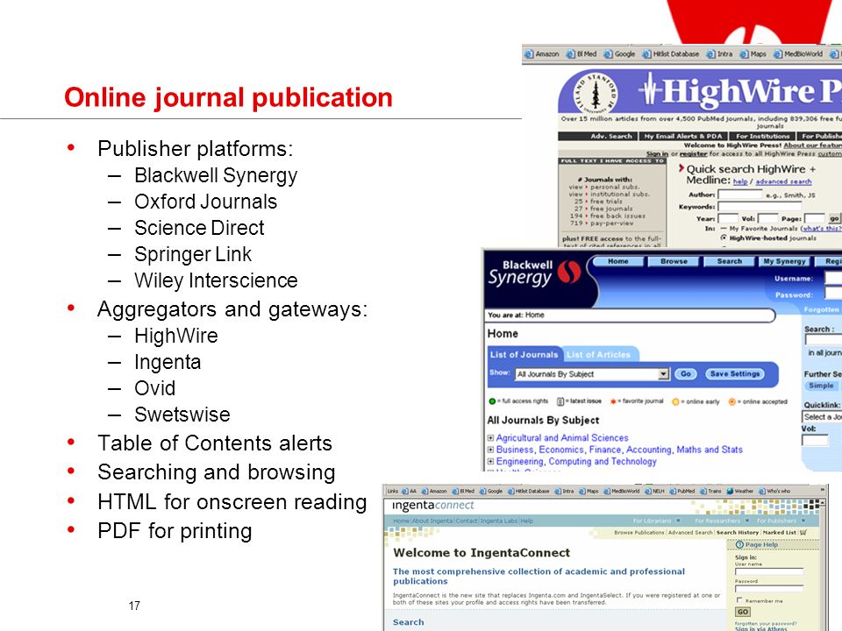Open the Google bookmark in Ingenta window

point(491,491)
